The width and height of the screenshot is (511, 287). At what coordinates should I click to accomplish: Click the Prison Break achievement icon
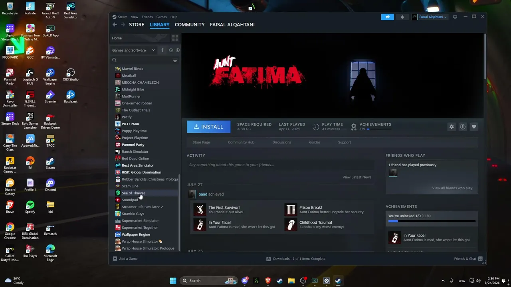tap(291, 210)
